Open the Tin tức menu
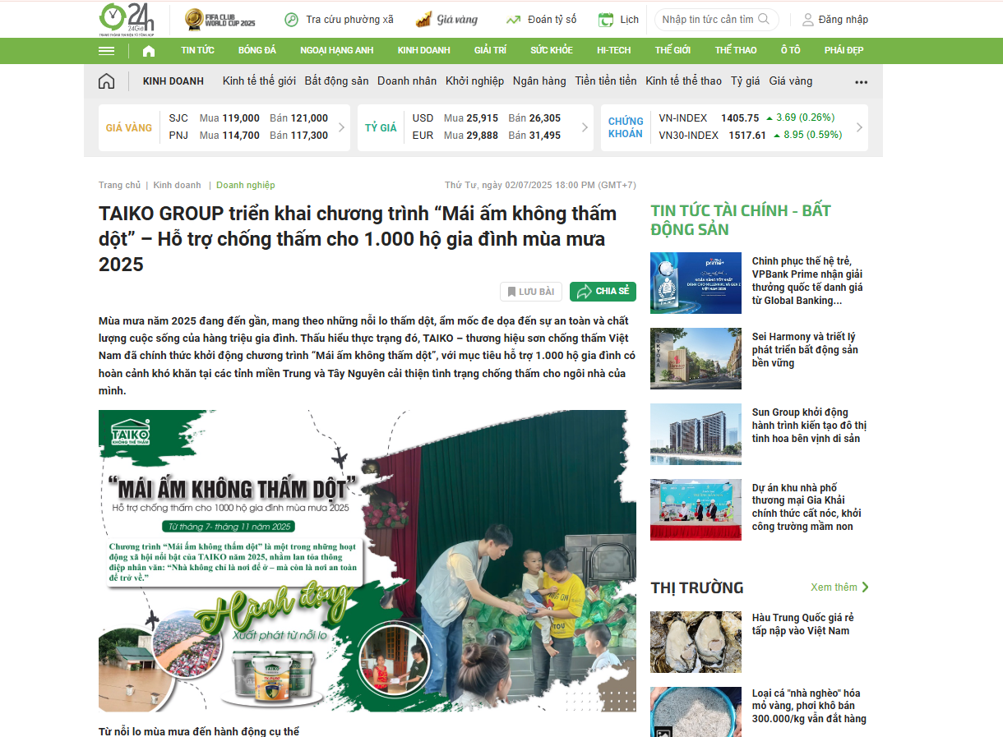 pyautogui.click(x=197, y=50)
